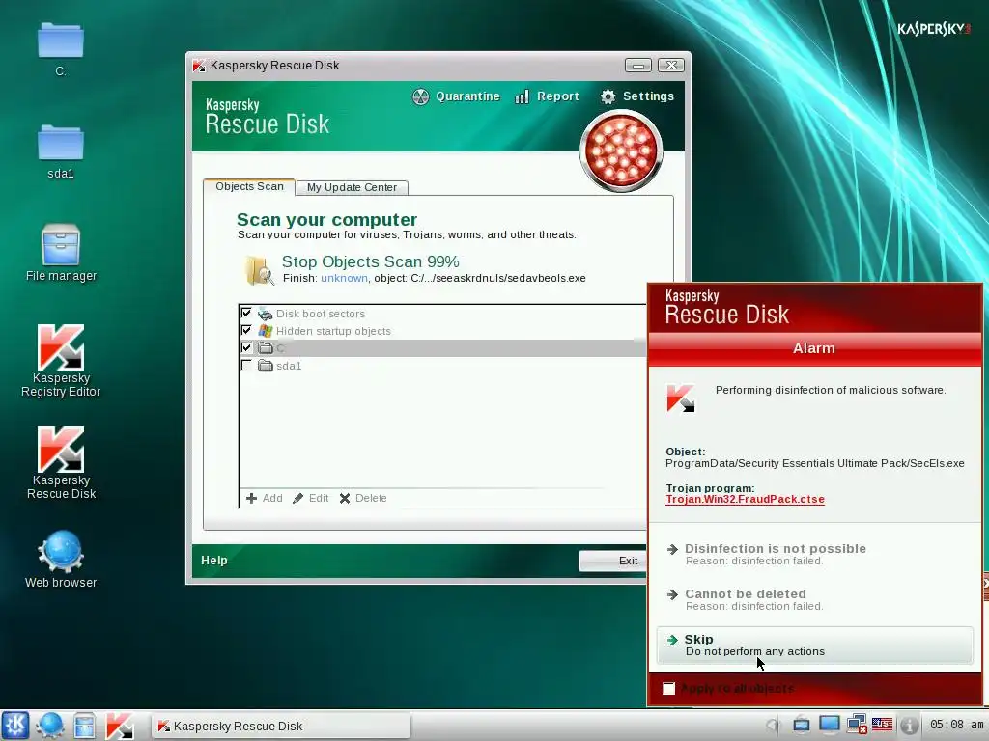Select Hidden startup objects list row
This screenshot has height=741, width=989.
[442, 331]
